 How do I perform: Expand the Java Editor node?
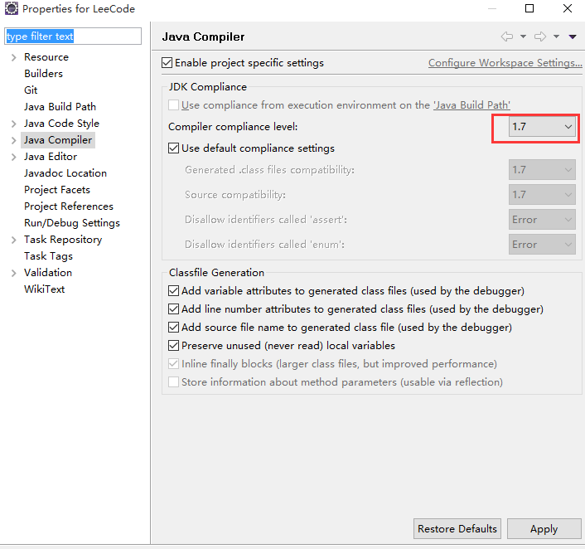click(x=14, y=157)
